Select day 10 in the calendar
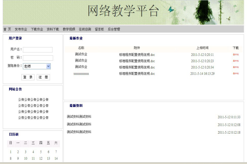The image size is (247, 164). 25,159
